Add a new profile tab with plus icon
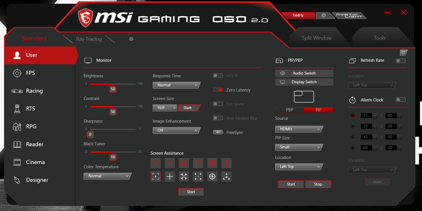422x211 pixels. point(131,39)
